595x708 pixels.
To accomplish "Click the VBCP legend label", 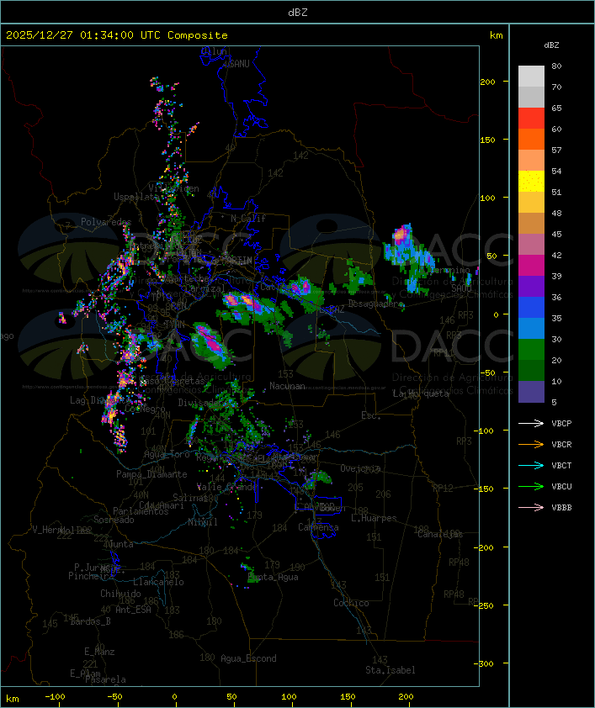I will tap(561, 423).
